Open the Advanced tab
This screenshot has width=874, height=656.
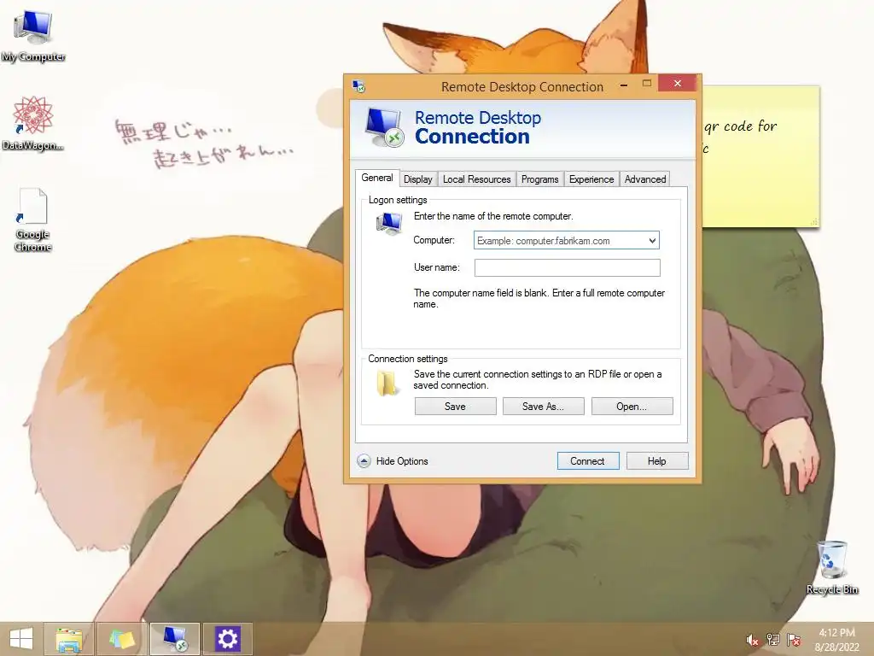(645, 179)
